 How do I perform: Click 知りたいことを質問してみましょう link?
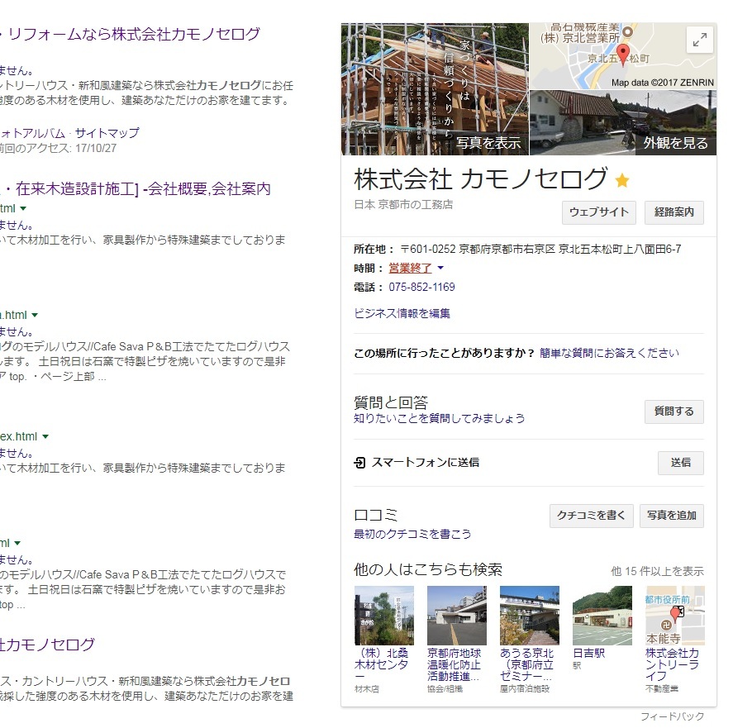[440, 418]
